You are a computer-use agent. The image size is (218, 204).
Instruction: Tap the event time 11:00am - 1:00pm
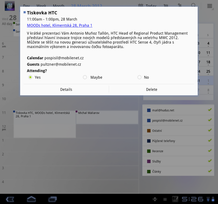point(43,19)
